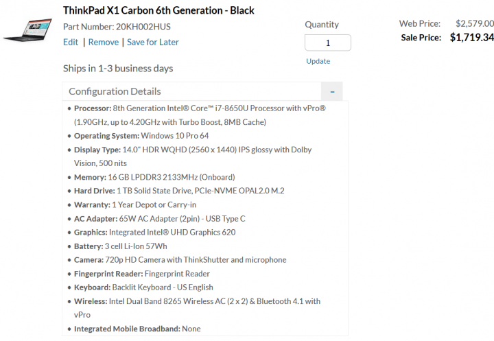Click the Integrated Mobile Broadband entry

pyautogui.click(x=137, y=329)
